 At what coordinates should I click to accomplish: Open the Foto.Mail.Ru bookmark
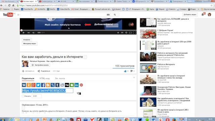[x=27, y=9]
